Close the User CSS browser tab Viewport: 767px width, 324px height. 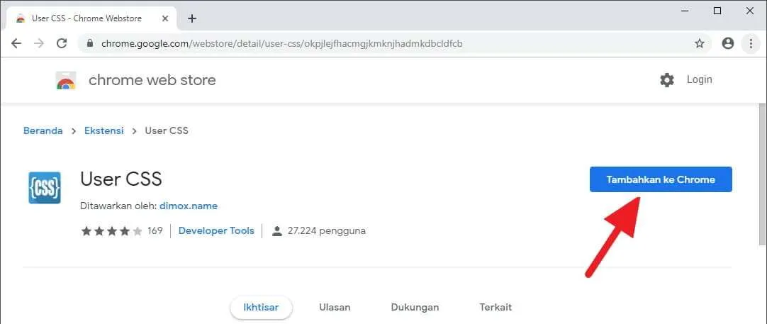[165, 18]
